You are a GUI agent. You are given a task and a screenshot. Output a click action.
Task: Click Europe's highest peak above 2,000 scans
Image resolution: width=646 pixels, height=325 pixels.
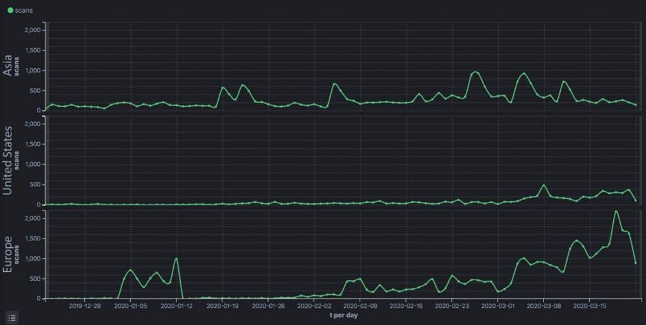click(616, 211)
